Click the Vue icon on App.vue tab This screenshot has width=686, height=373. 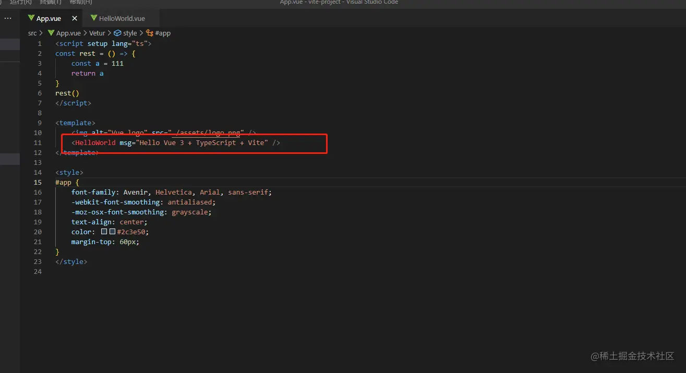click(31, 18)
